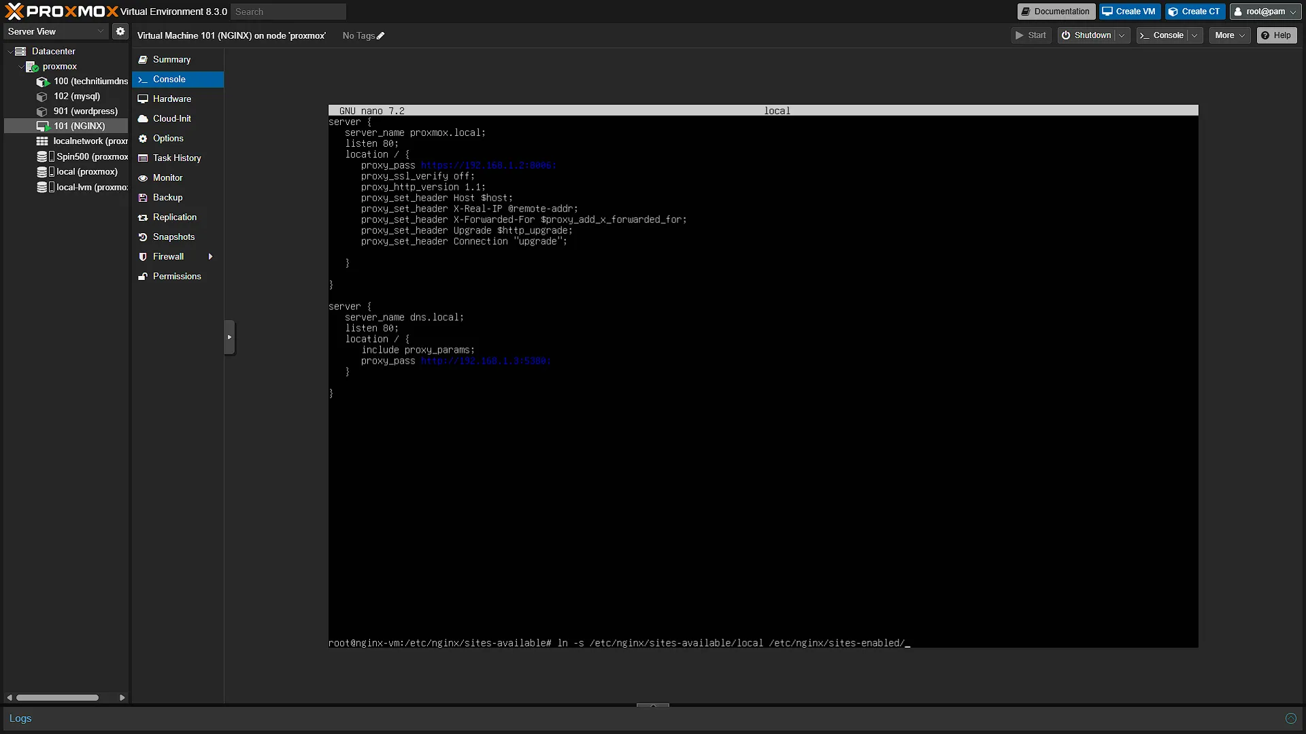Open the More actions menu
This screenshot has height=734, width=1306.
1230,35
